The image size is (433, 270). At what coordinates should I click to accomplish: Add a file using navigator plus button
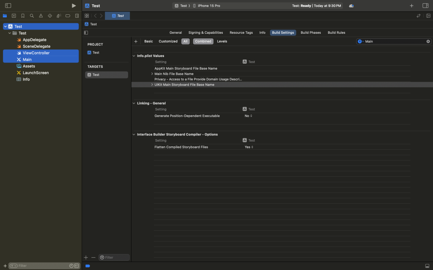pyautogui.click(x=5, y=266)
